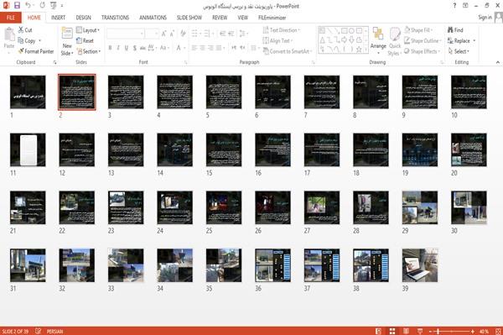Switch to the SLIDE SHOW tab
Image resolution: width=503 pixels, height=335 pixels.
point(189,18)
